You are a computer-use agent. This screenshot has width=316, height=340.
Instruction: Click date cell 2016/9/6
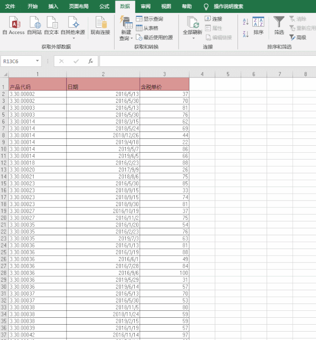pyautogui.click(x=103, y=273)
